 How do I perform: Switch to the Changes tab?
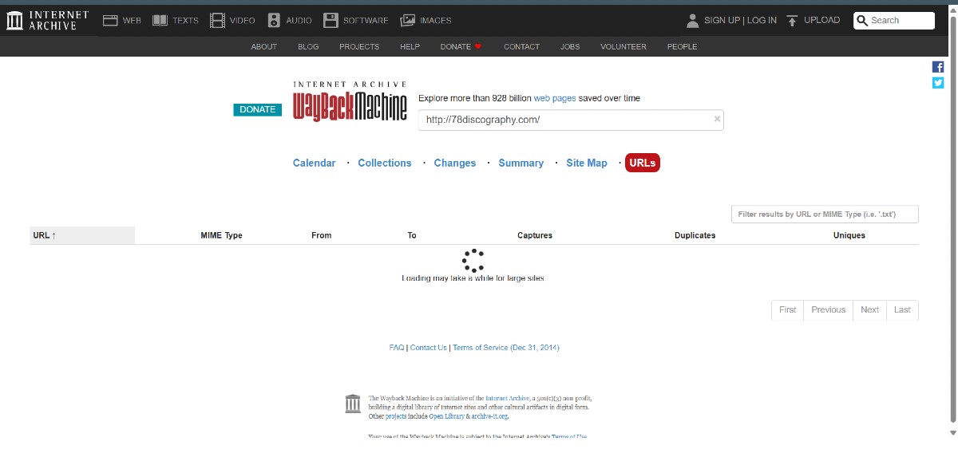click(455, 163)
